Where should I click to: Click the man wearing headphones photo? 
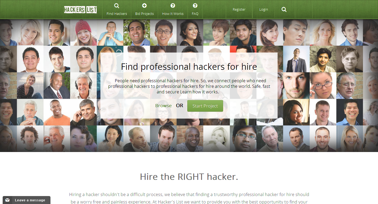[83, 85]
